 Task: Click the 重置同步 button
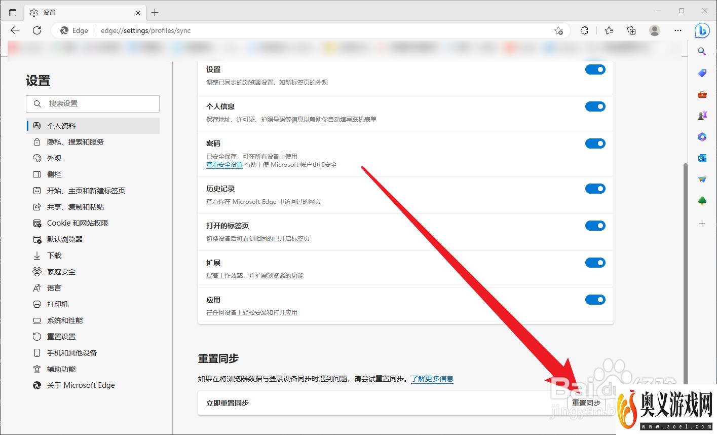586,403
